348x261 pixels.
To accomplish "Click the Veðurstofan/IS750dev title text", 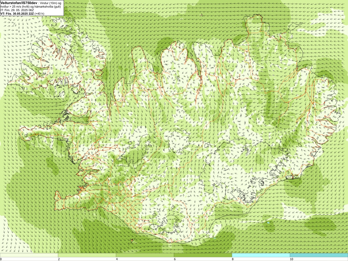I will tap(19, 3).
